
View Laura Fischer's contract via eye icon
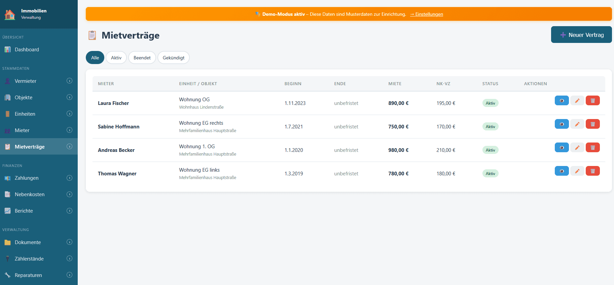pyautogui.click(x=562, y=101)
